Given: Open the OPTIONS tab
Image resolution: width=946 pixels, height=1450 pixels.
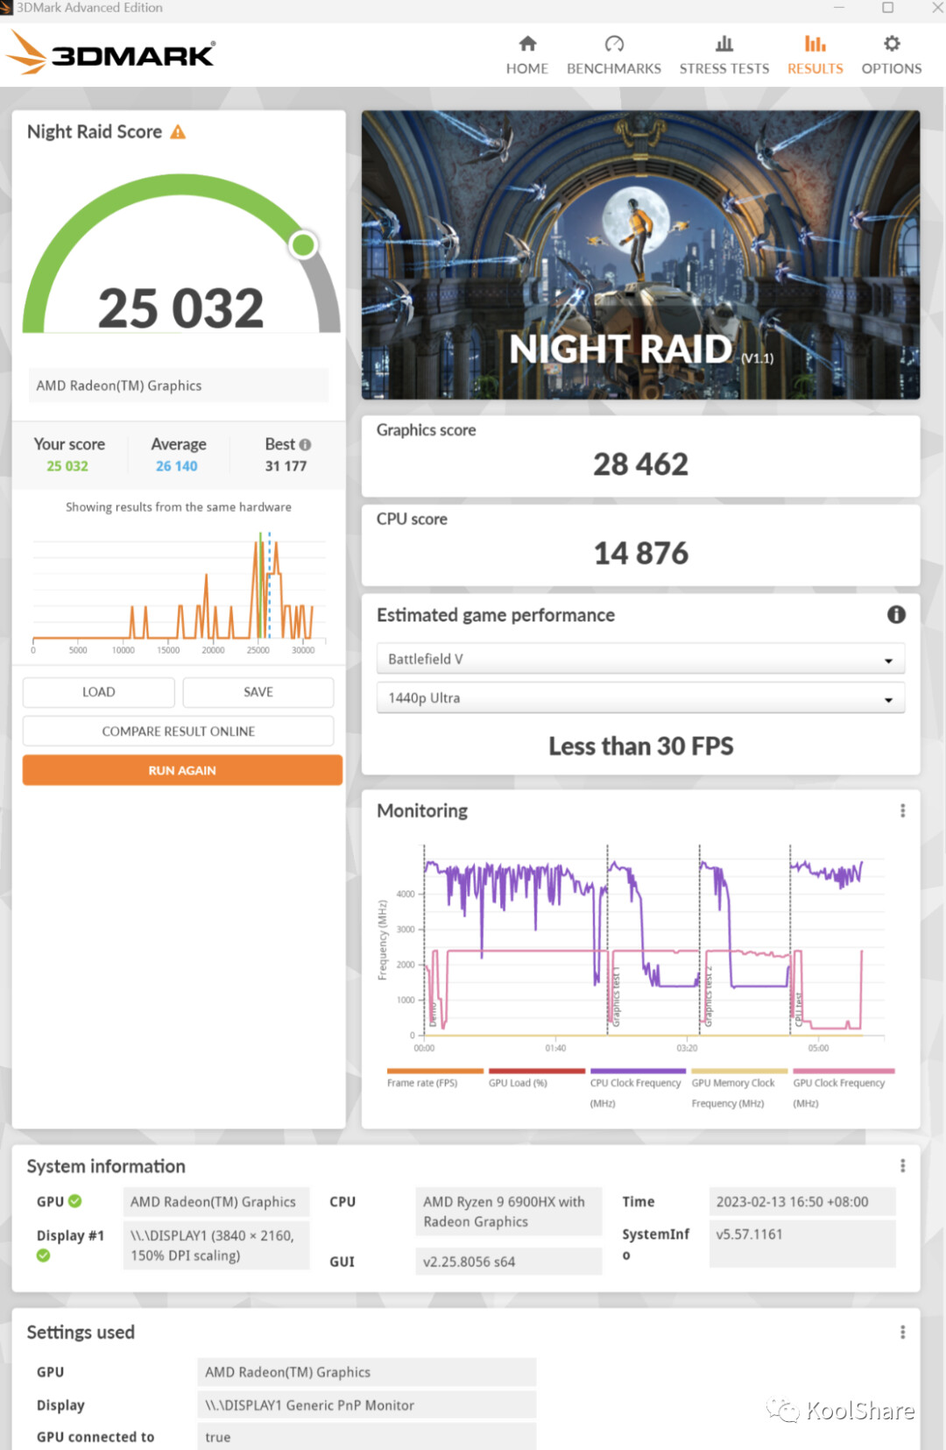Looking at the screenshot, I should tap(891, 55).
